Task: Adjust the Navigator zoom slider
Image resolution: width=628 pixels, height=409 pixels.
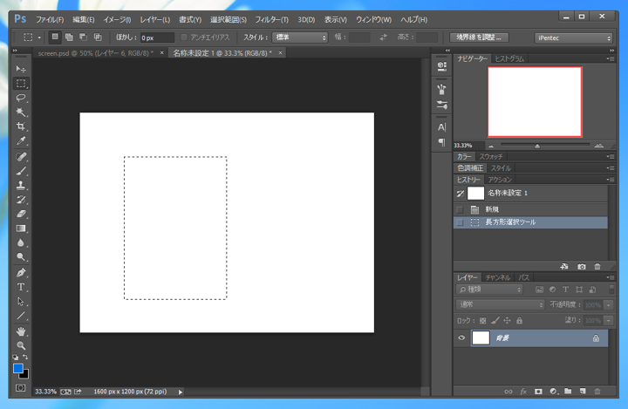Action: click(x=537, y=146)
